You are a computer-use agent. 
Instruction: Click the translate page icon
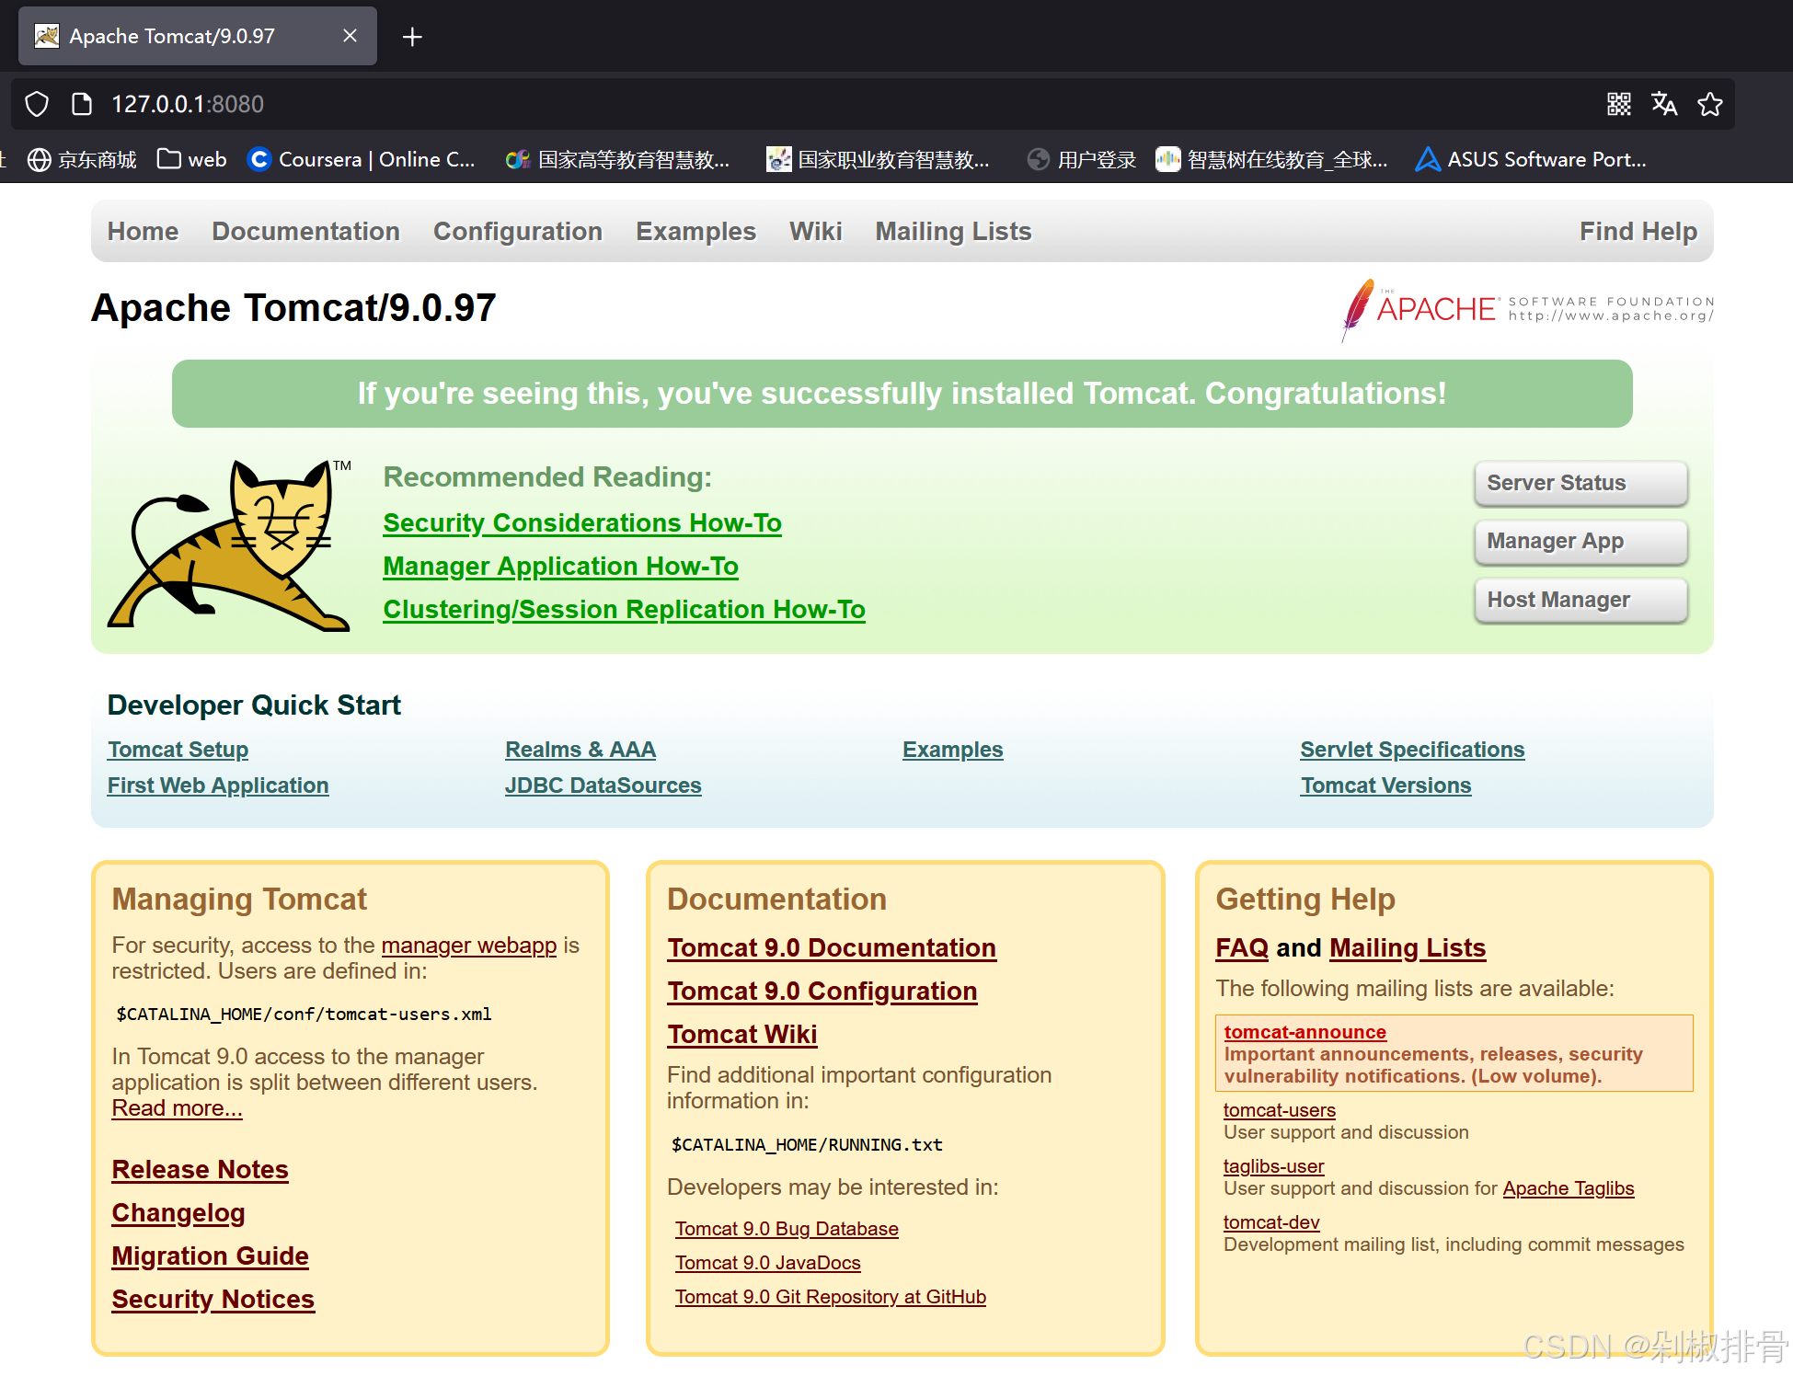1664,104
